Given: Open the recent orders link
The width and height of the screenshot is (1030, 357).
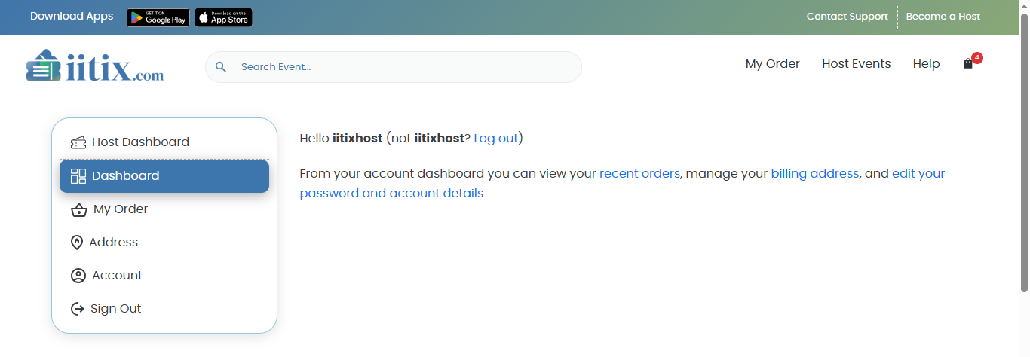Looking at the screenshot, I should (x=639, y=174).
